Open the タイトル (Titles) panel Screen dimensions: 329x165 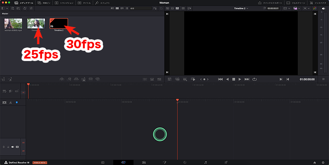point(84,3)
